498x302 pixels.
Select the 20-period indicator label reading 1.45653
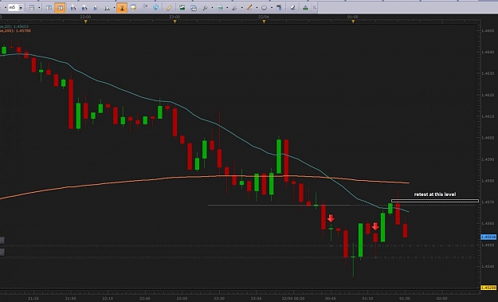[14, 26]
